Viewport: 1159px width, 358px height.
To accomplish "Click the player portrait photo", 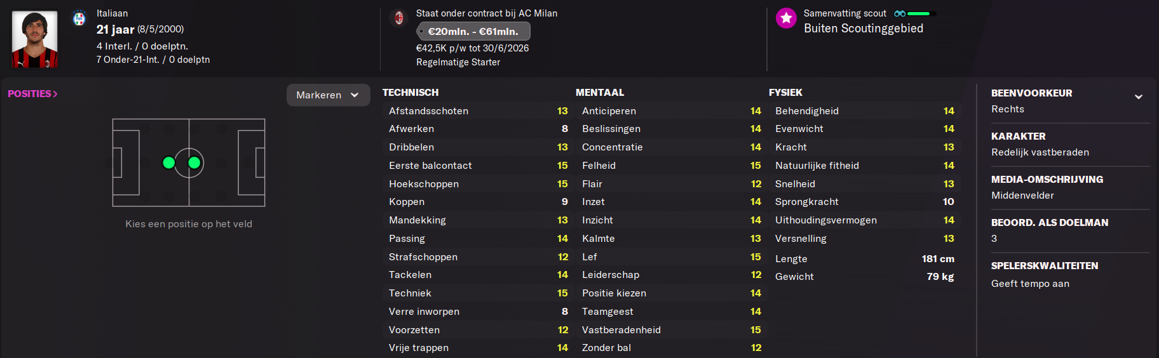I will click(35, 39).
